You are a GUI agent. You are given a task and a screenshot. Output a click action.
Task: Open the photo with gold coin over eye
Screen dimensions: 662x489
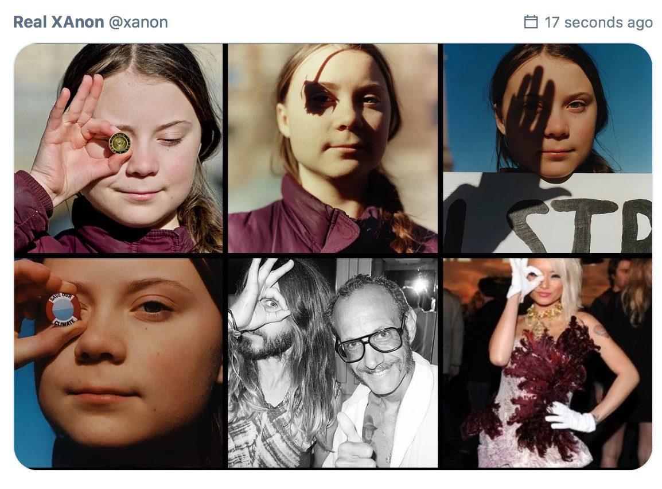(x=118, y=148)
